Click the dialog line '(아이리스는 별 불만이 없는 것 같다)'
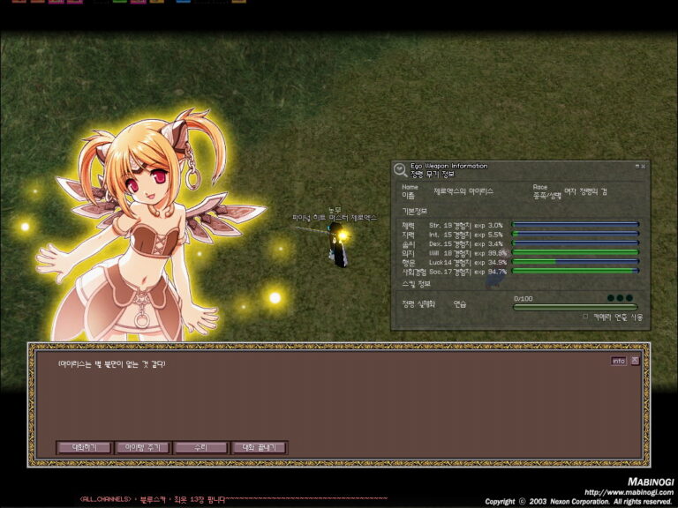The width and height of the screenshot is (678, 508). click(111, 364)
